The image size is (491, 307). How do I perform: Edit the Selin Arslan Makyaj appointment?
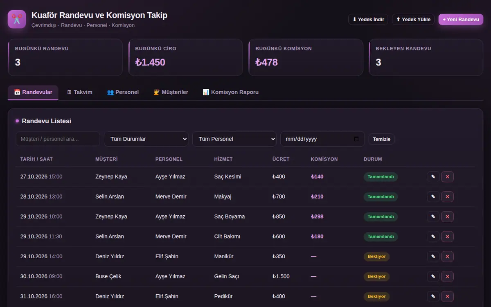tap(433, 196)
